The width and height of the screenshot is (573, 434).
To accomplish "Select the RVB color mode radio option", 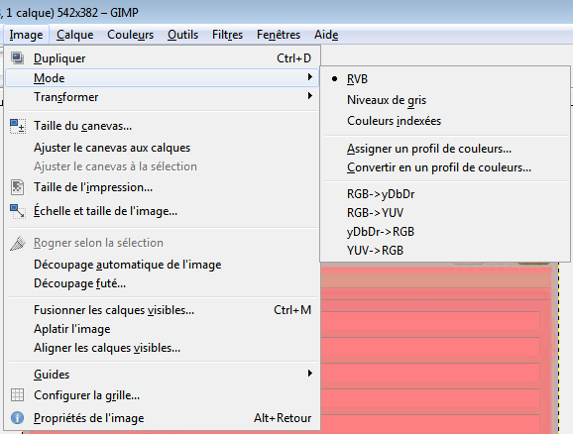I will tap(334, 79).
